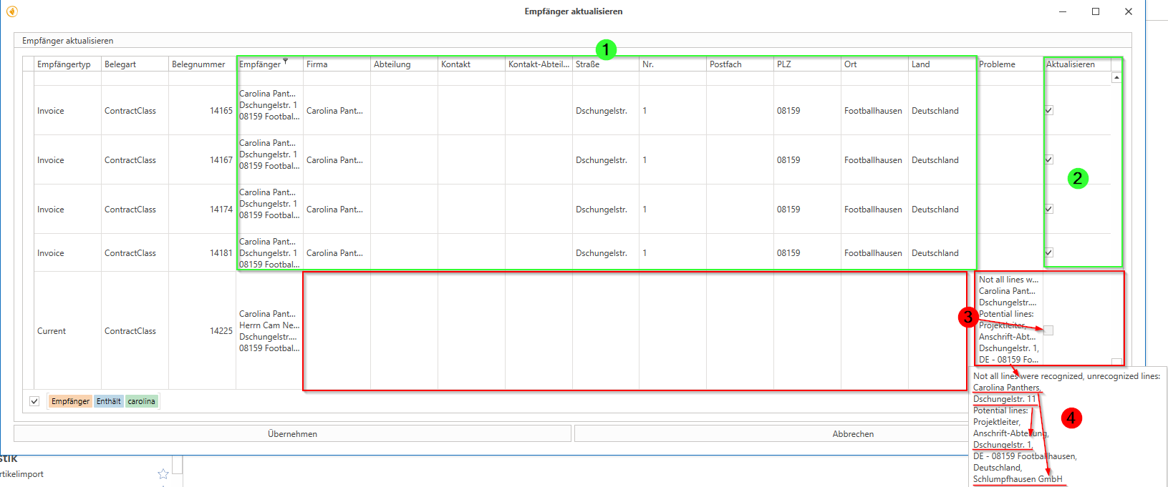This screenshot has height=487, width=1168.
Task: Click the Empfängertyp column header
Action: (64, 64)
